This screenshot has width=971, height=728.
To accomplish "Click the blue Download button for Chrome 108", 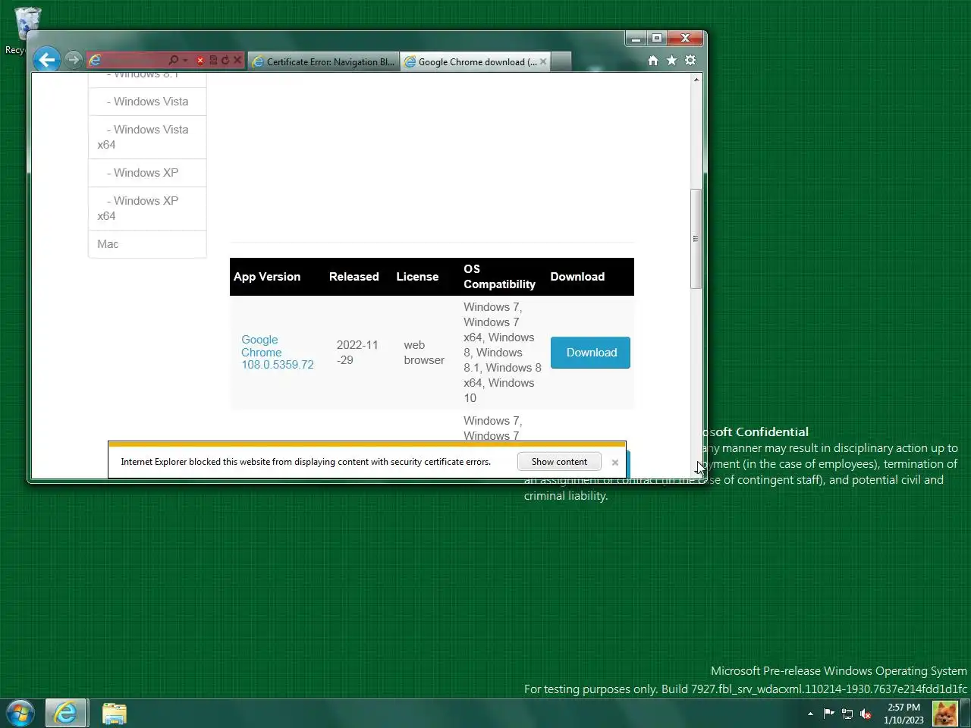I will pyautogui.click(x=590, y=353).
